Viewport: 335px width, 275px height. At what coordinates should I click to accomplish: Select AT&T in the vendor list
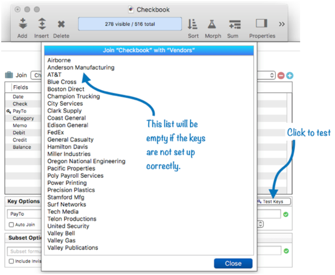[54, 75]
